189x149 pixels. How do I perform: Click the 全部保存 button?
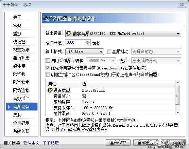[118, 143]
